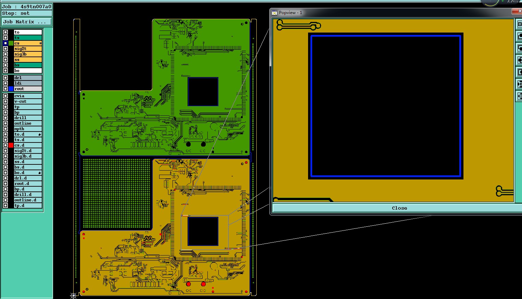Click the hand icon on the bo.d layer
Image resolution: width=522 pixels, height=299 pixels.
tap(40, 173)
